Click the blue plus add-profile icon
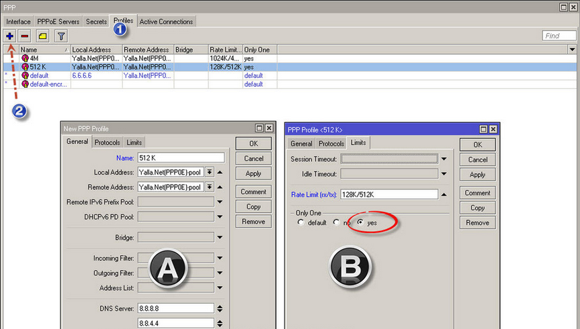 tap(10, 36)
